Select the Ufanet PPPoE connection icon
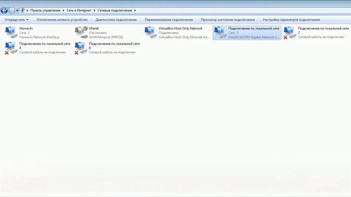The image size is (351, 197). [81, 33]
